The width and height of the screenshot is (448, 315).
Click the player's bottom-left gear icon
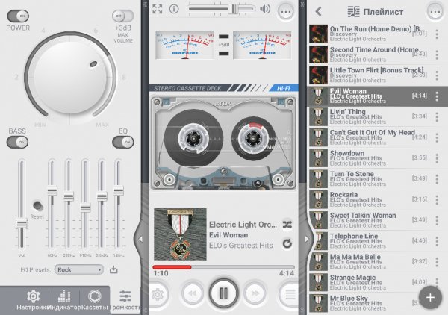coord(158,294)
